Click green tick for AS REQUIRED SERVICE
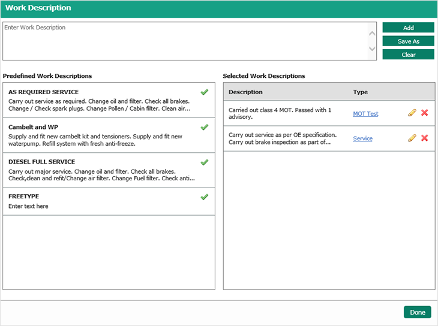 point(204,92)
